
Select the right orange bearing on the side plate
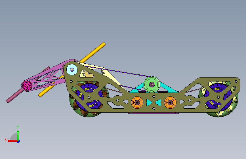[x=170, y=102]
